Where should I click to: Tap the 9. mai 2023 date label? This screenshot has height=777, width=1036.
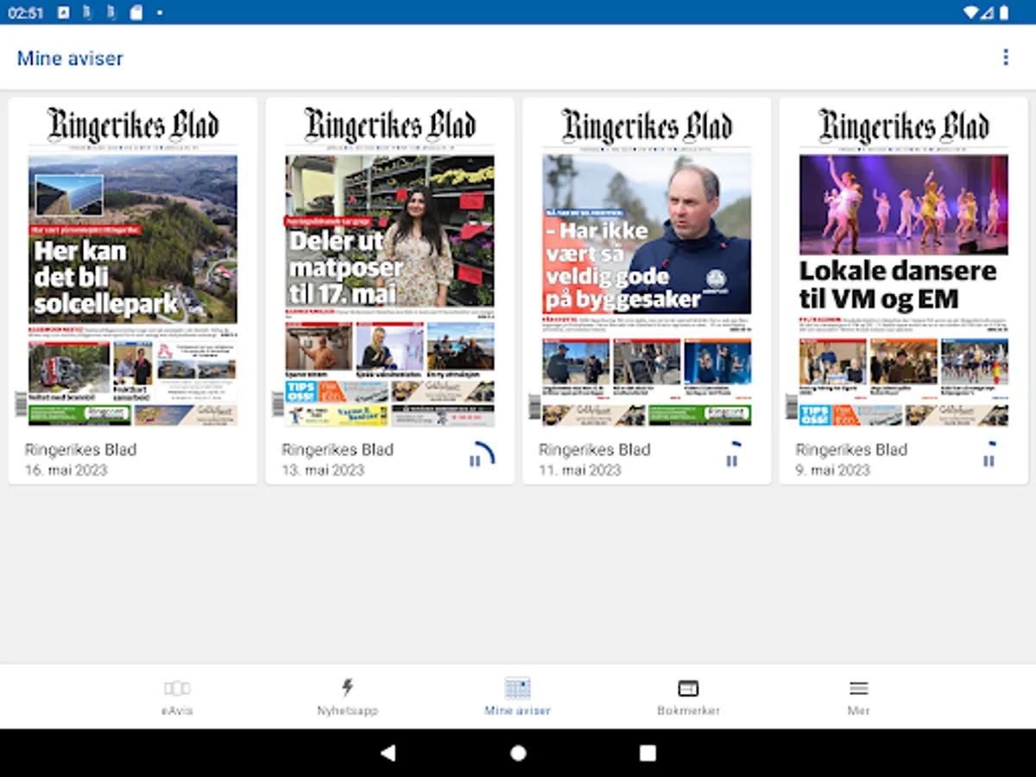click(832, 471)
